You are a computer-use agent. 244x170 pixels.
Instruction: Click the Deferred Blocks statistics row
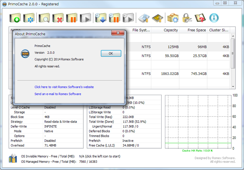[124, 131]
